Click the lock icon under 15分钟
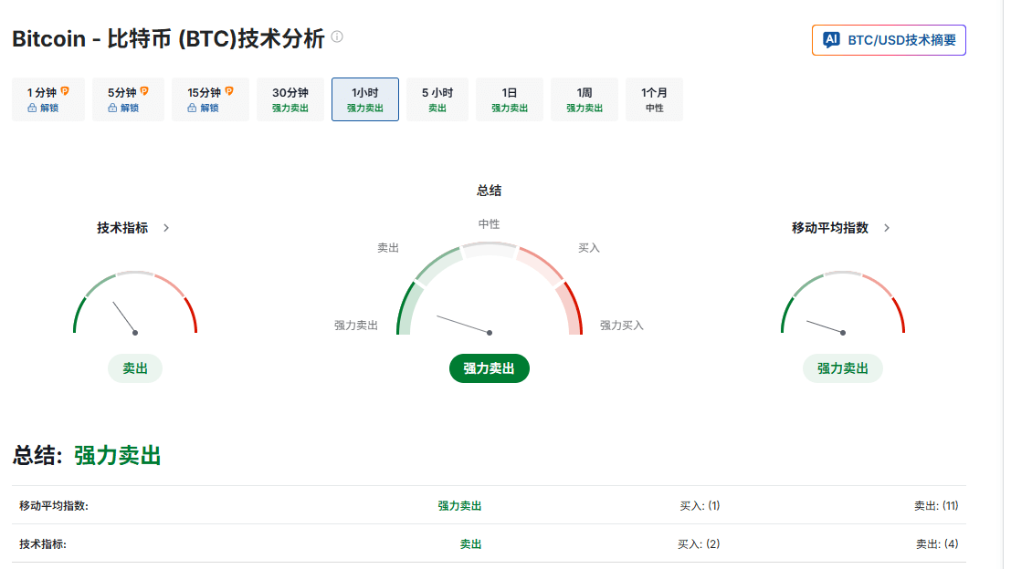1011x569 pixels. click(x=192, y=109)
